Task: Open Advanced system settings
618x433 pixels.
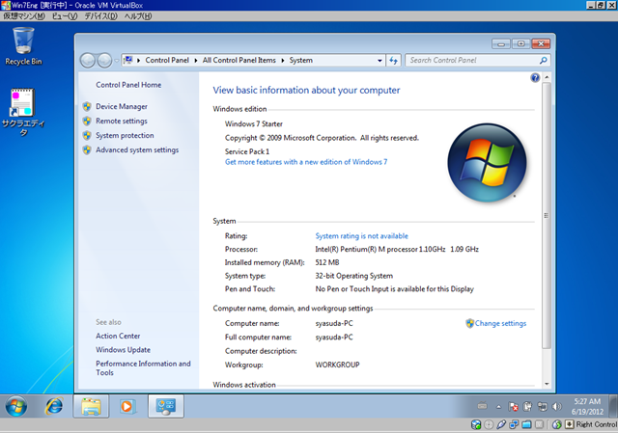Action: coord(137,150)
